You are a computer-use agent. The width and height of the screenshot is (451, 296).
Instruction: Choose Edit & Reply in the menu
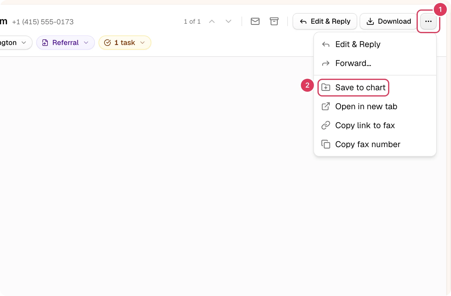point(375,44)
